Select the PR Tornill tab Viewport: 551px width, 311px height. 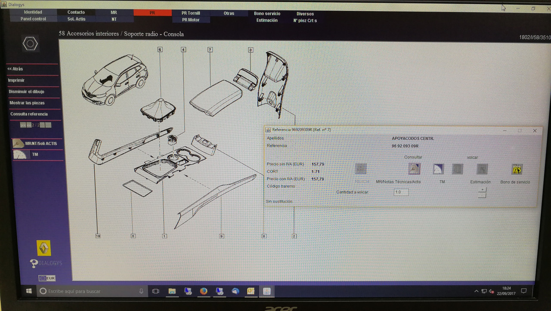(x=191, y=13)
